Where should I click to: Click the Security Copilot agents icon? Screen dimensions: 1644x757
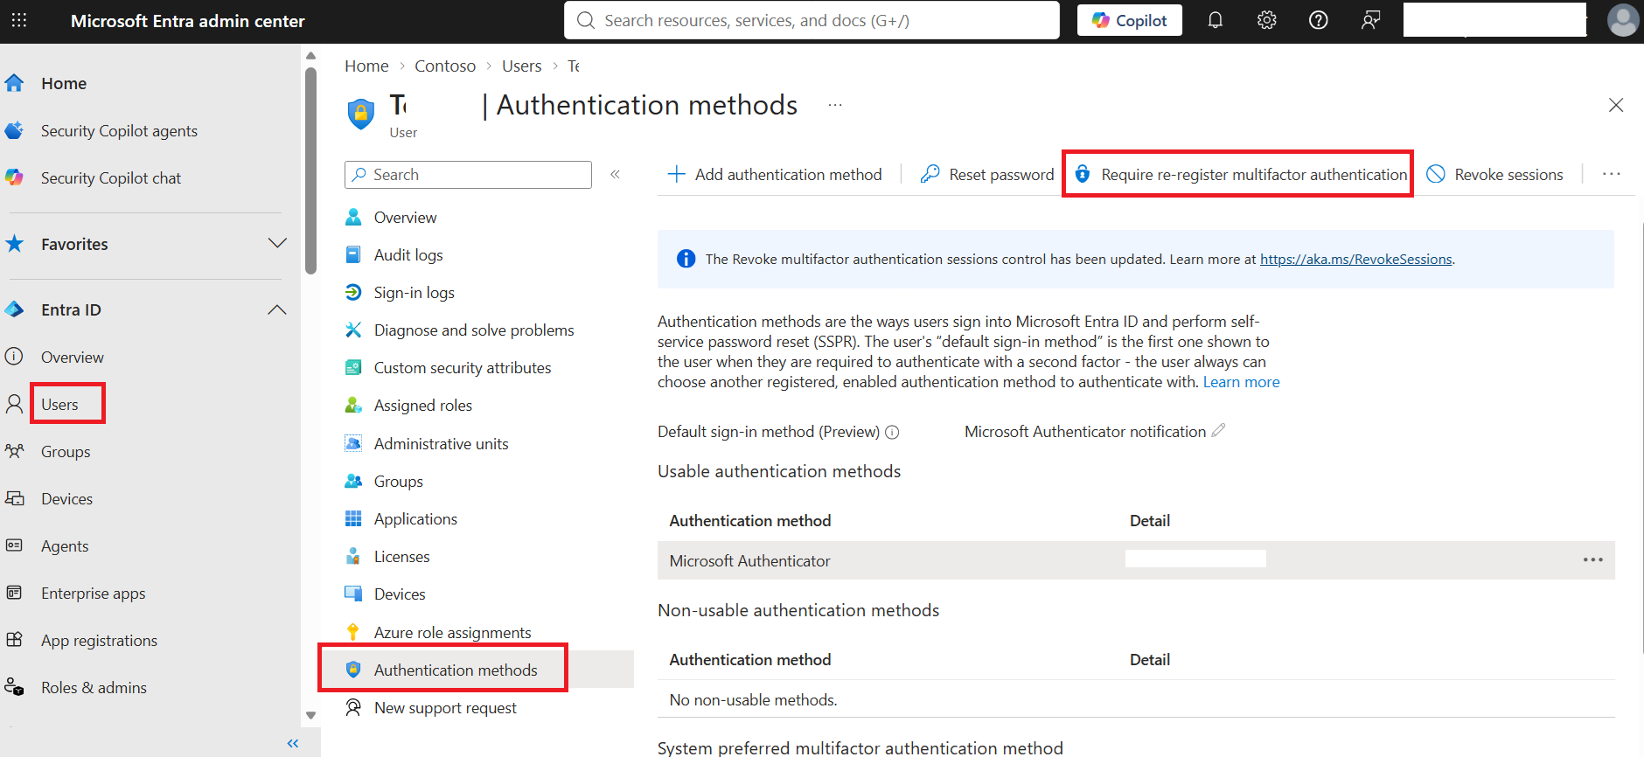click(x=14, y=130)
